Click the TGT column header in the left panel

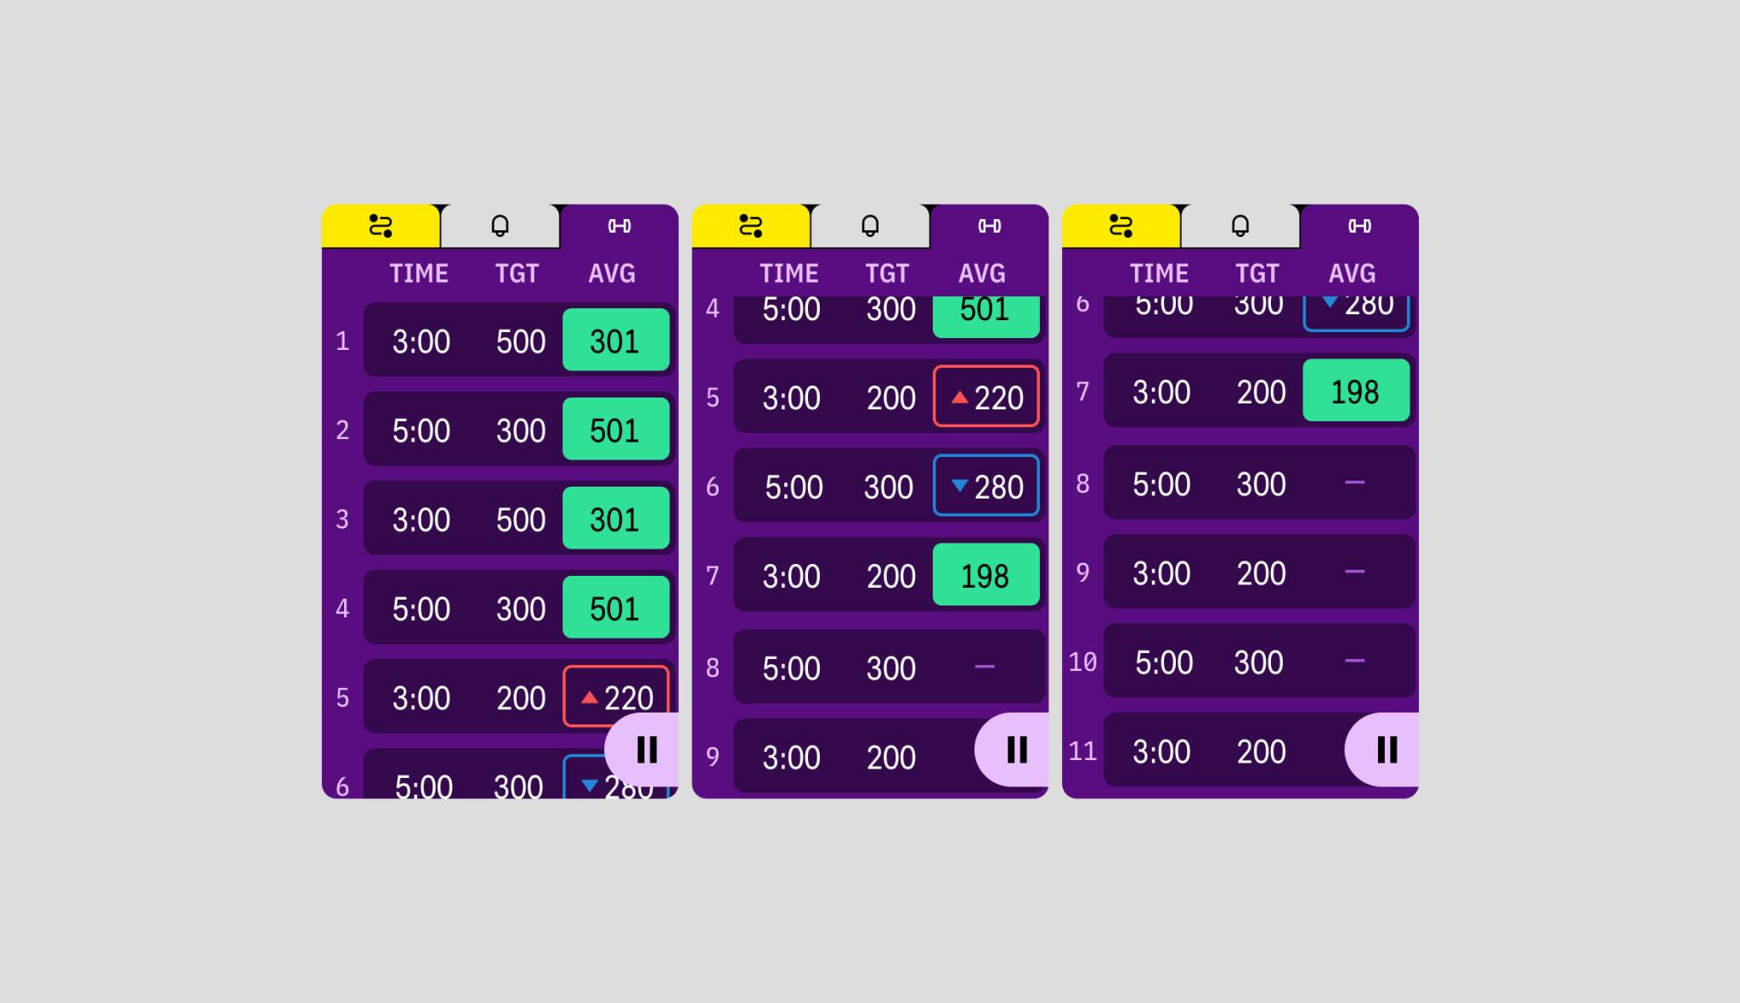517,273
